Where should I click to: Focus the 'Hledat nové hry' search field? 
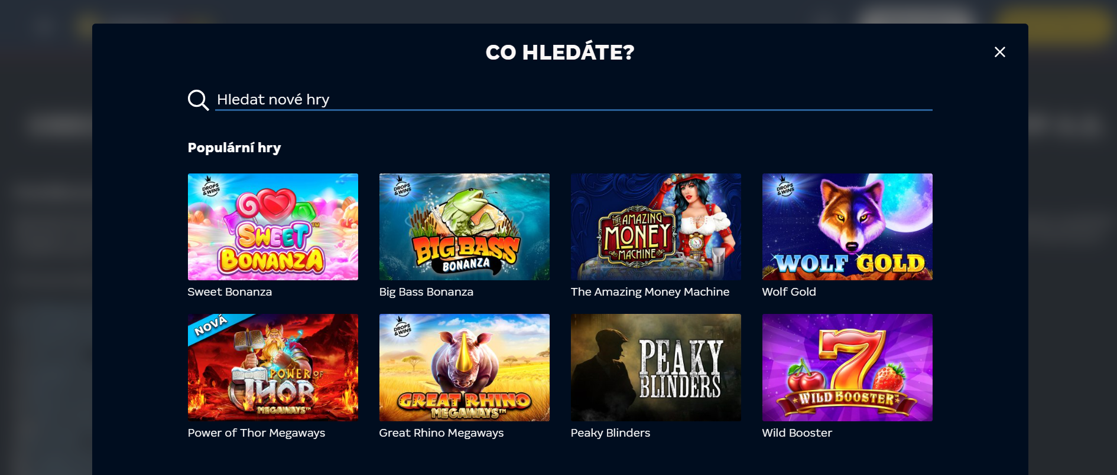(x=573, y=99)
